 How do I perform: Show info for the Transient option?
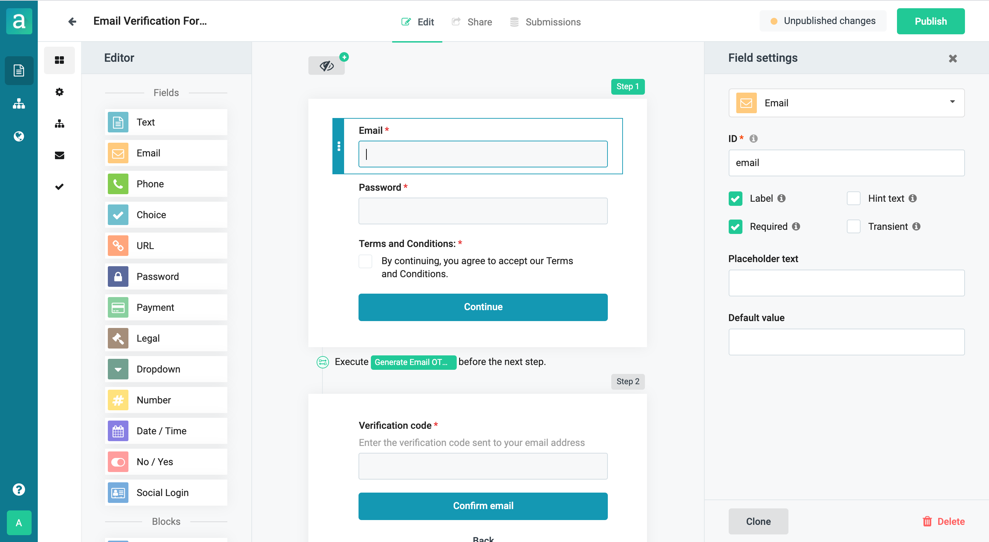[917, 227]
